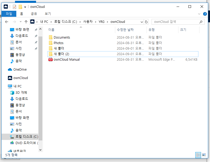The width and height of the screenshot is (210, 162).
Task: Open quick access 동영상 item
Action: (x=20, y=55)
